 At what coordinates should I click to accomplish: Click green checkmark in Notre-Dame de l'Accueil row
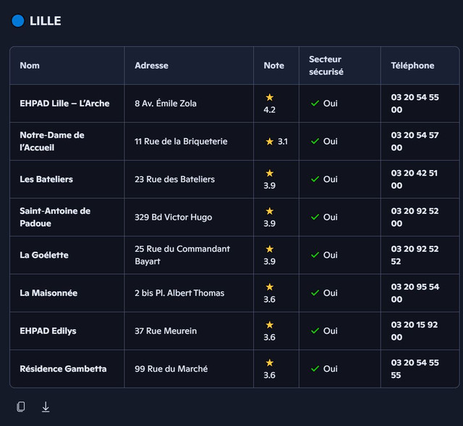[x=315, y=142]
